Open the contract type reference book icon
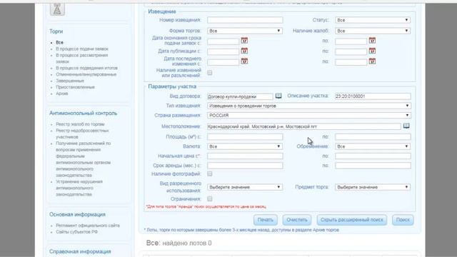Viewport: 457px width, 257px height. (278, 96)
